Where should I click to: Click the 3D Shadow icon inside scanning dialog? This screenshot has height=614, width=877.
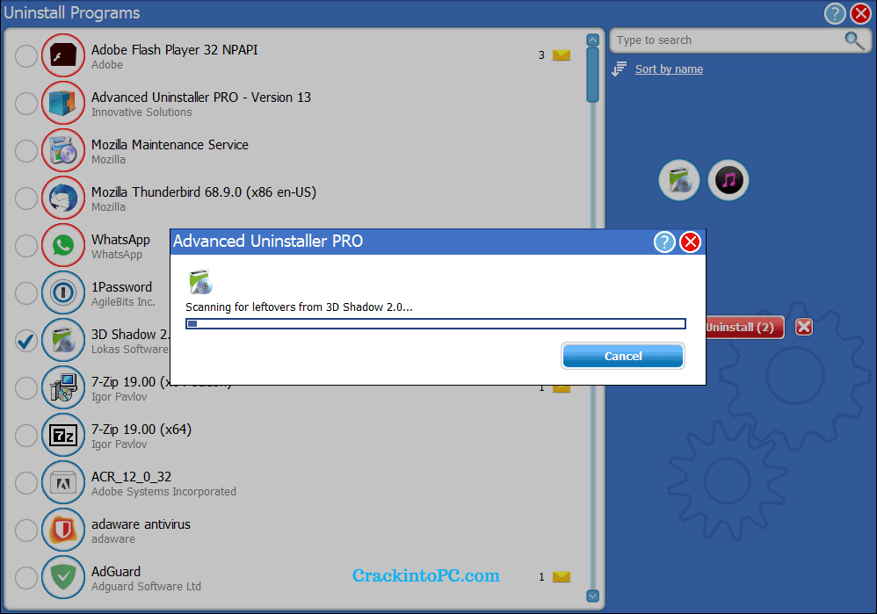(x=200, y=282)
